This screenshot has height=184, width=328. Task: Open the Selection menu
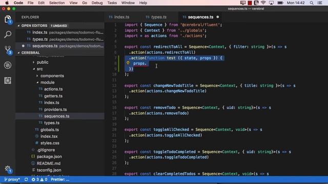57,3
